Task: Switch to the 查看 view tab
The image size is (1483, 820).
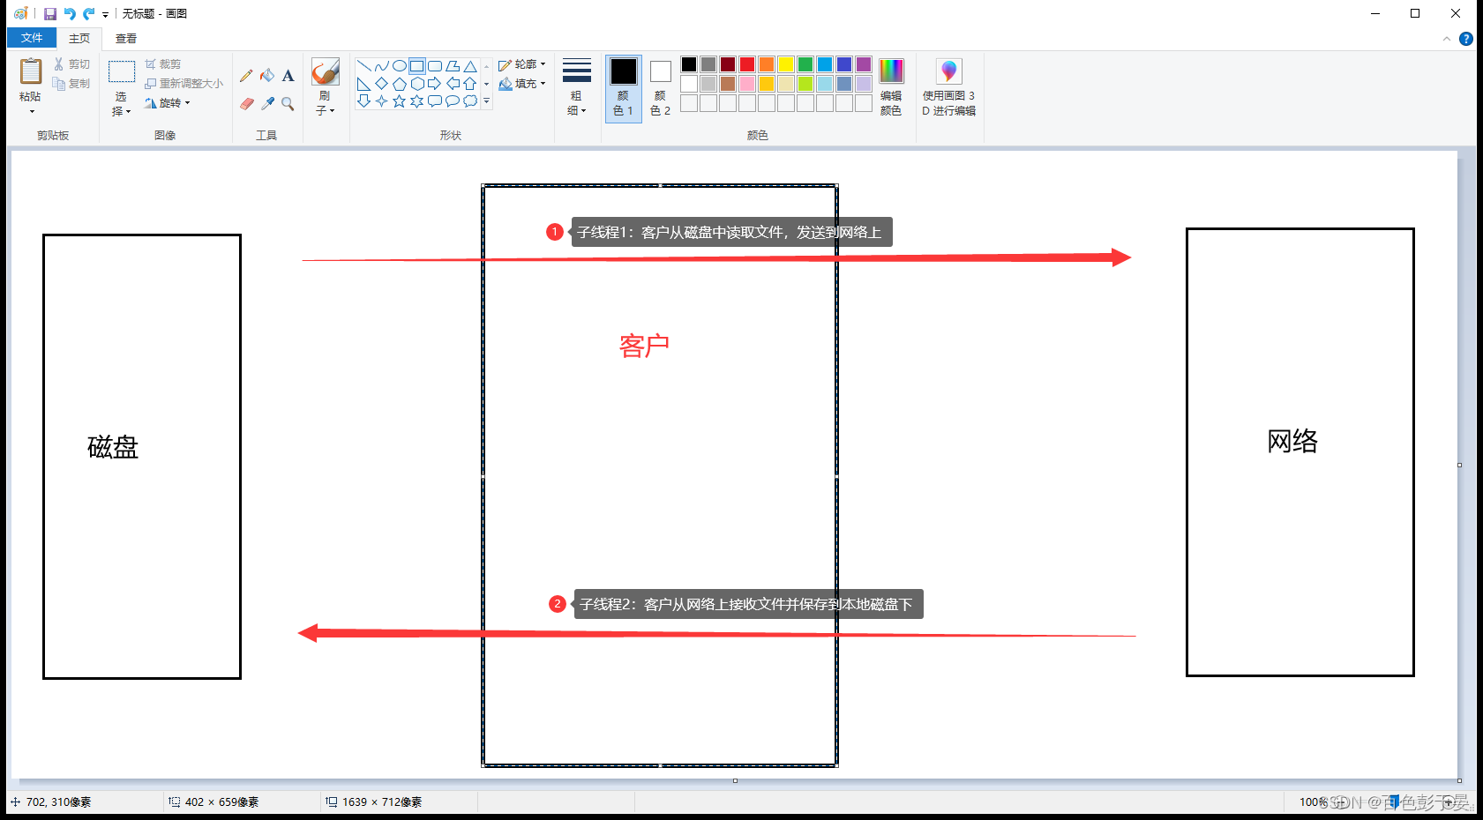Action: click(126, 38)
